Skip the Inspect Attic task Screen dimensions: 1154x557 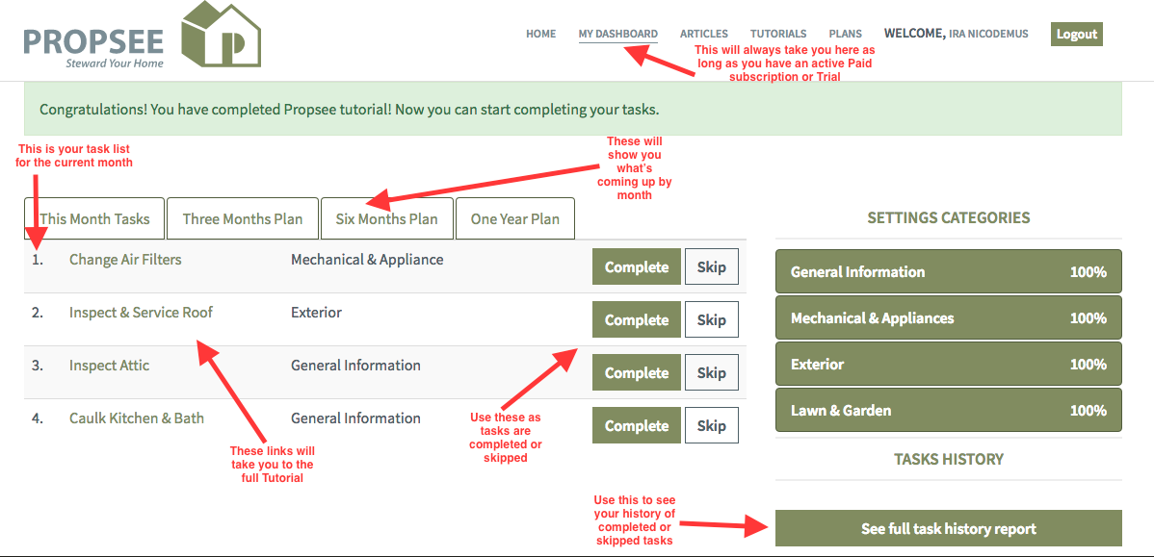711,372
